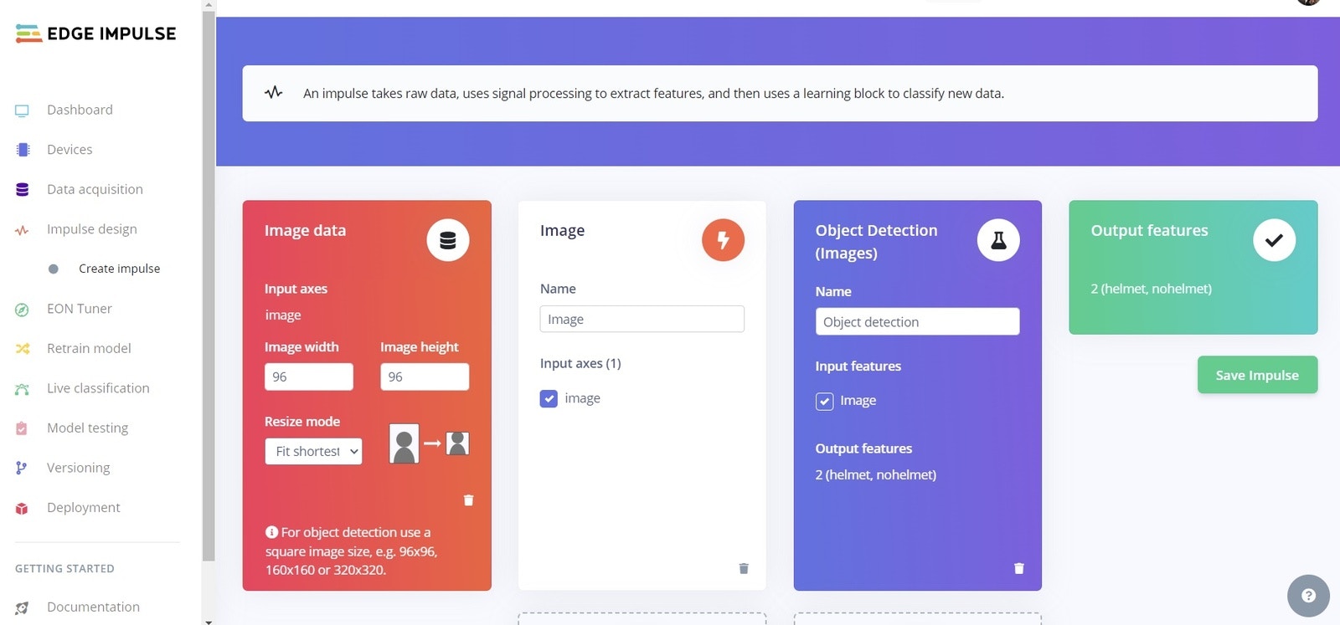Viewport: 1340px width, 625px height.
Task: Click the Object Detection flask icon
Action: pyautogui.click(x=998, y=240)
